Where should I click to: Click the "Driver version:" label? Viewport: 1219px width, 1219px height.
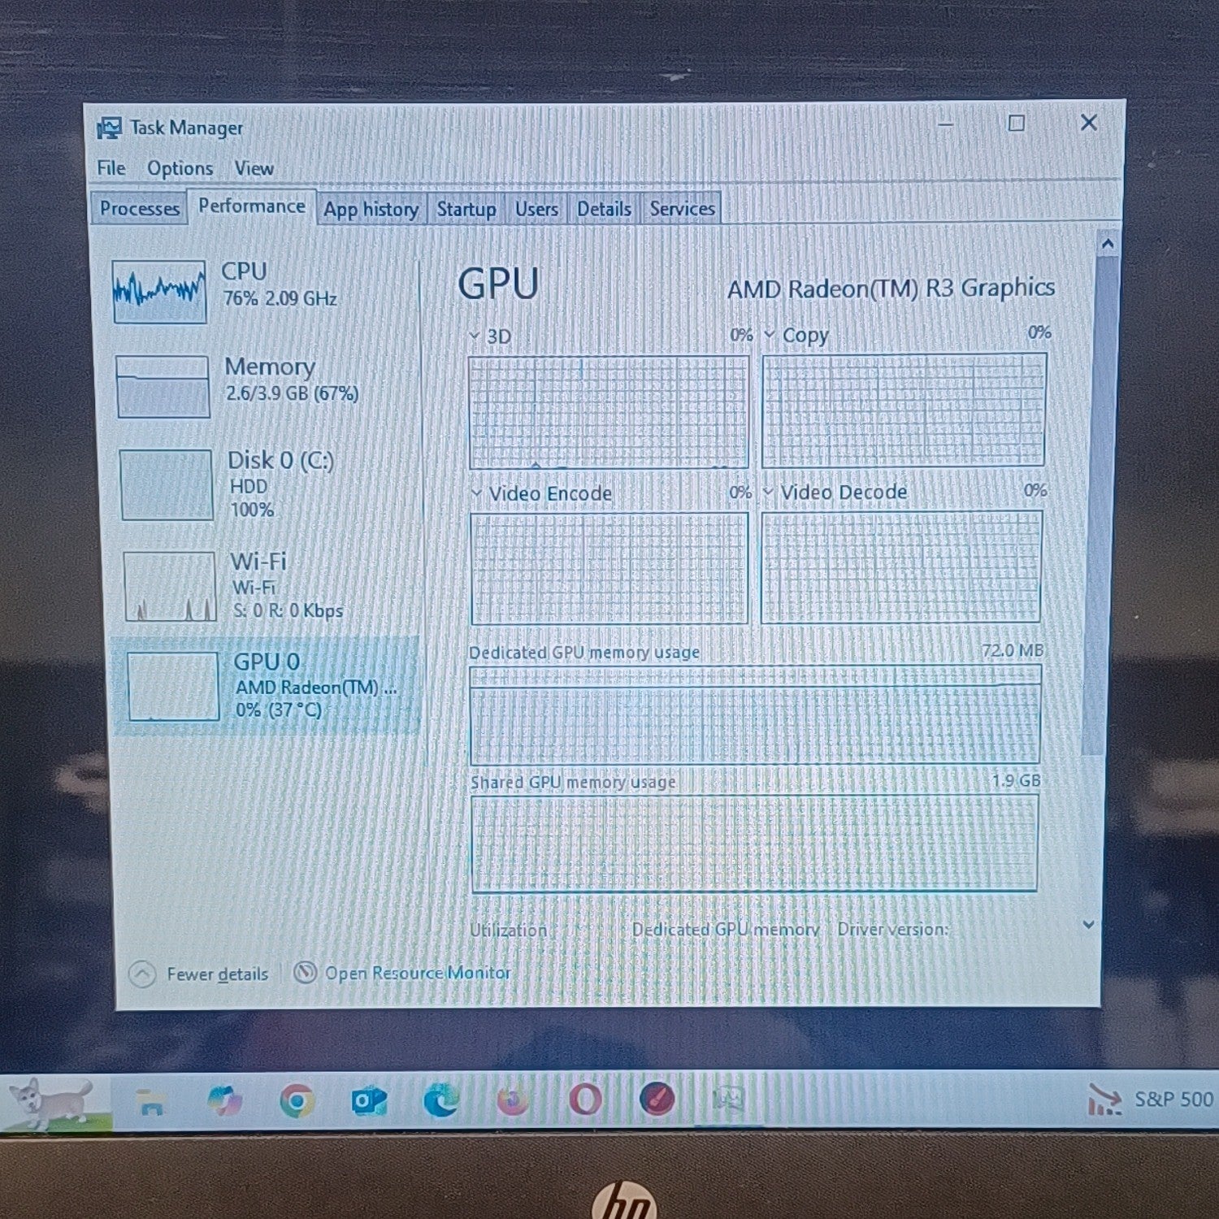pyautogui.click(x=892, y=929)
